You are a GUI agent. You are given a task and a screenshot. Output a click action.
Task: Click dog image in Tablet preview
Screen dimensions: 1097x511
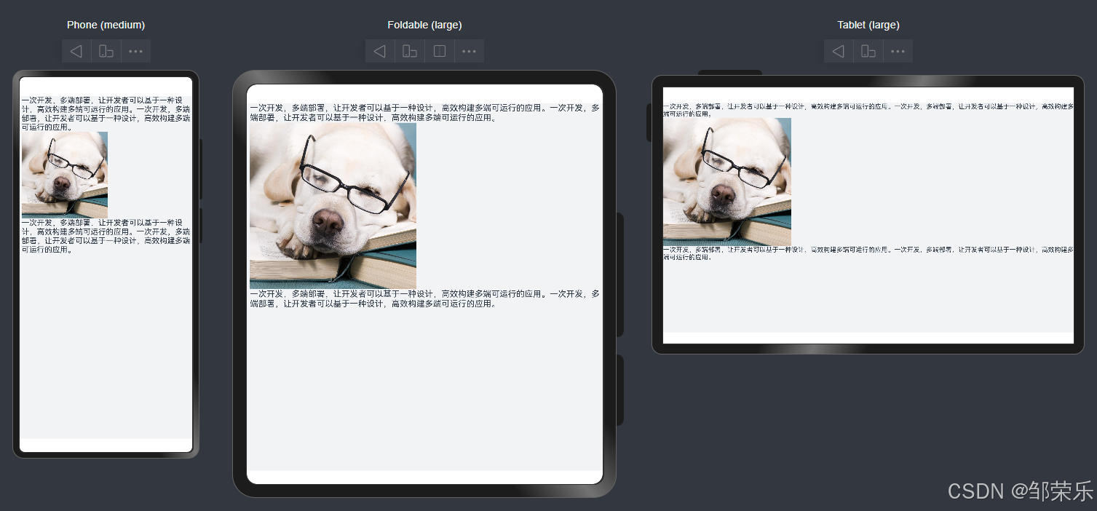pyautogui.click(x=727, y=182)
